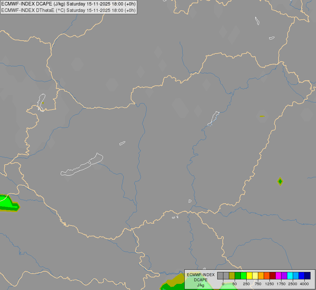Image resolution: width=316 pixels, height=290 pixels.
Task: Click the pure blue legend swatch
Action: (302, 276)
